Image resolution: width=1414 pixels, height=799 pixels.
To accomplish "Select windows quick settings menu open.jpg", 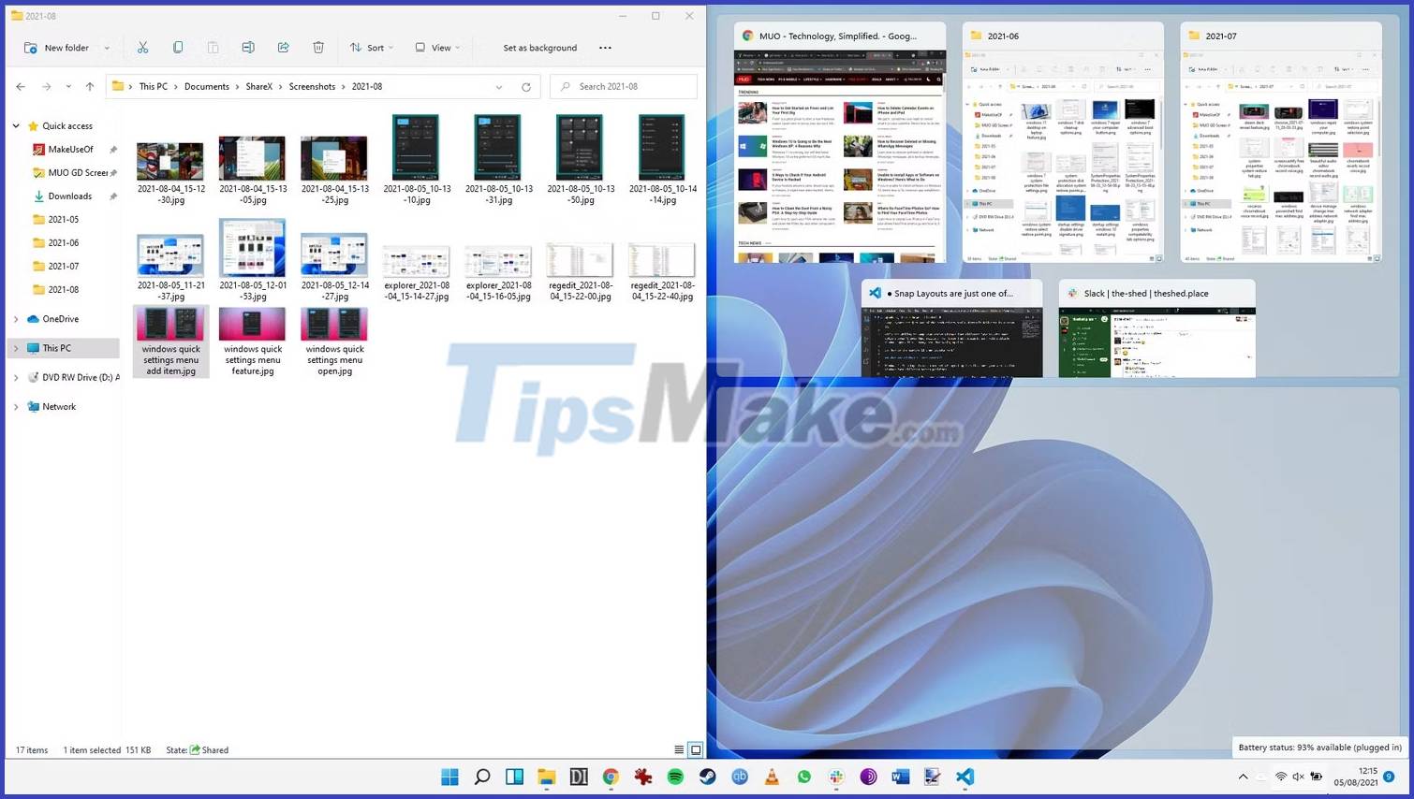I will (334, 341).
